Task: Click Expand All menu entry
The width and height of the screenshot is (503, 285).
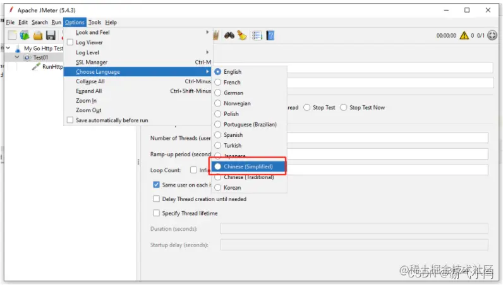Action: 138,91
